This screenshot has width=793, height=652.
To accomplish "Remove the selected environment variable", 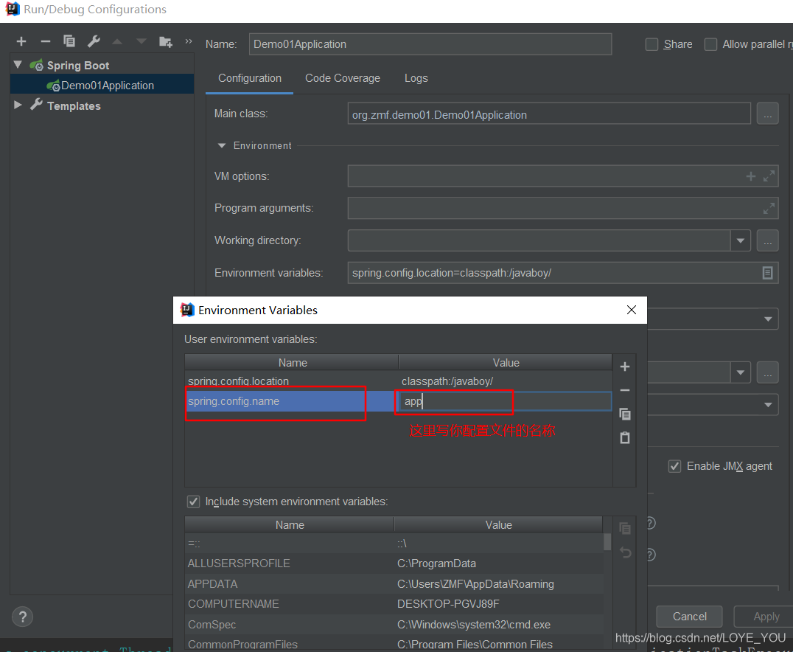I will click(624, 390).
